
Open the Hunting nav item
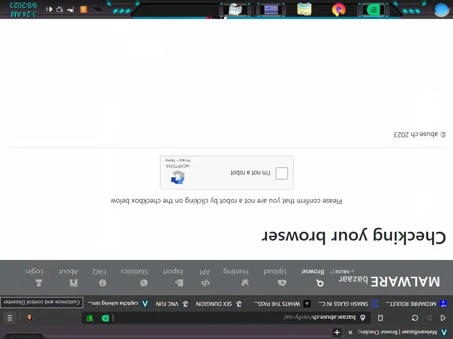236,271
